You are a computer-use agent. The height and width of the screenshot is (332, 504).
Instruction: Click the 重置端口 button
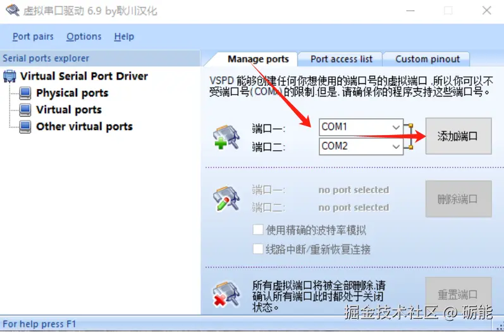click(458, 294)
